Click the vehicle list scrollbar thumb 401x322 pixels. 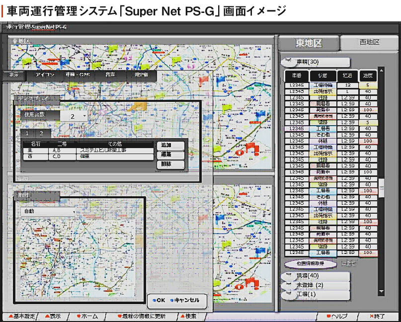tap(381, 188)
